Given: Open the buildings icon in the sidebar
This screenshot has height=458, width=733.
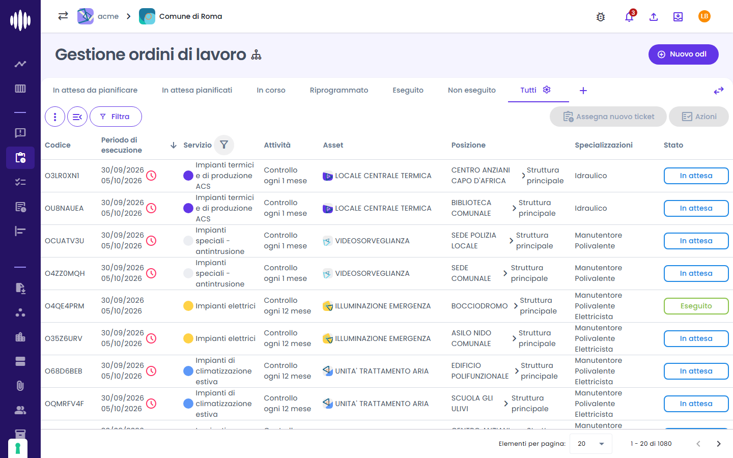Looking at the screenshot, I should coord(20,337).
